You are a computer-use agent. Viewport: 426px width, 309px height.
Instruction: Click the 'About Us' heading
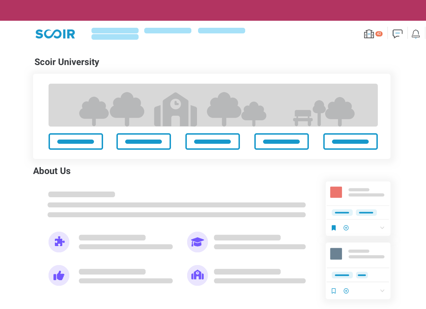point(52,171)
